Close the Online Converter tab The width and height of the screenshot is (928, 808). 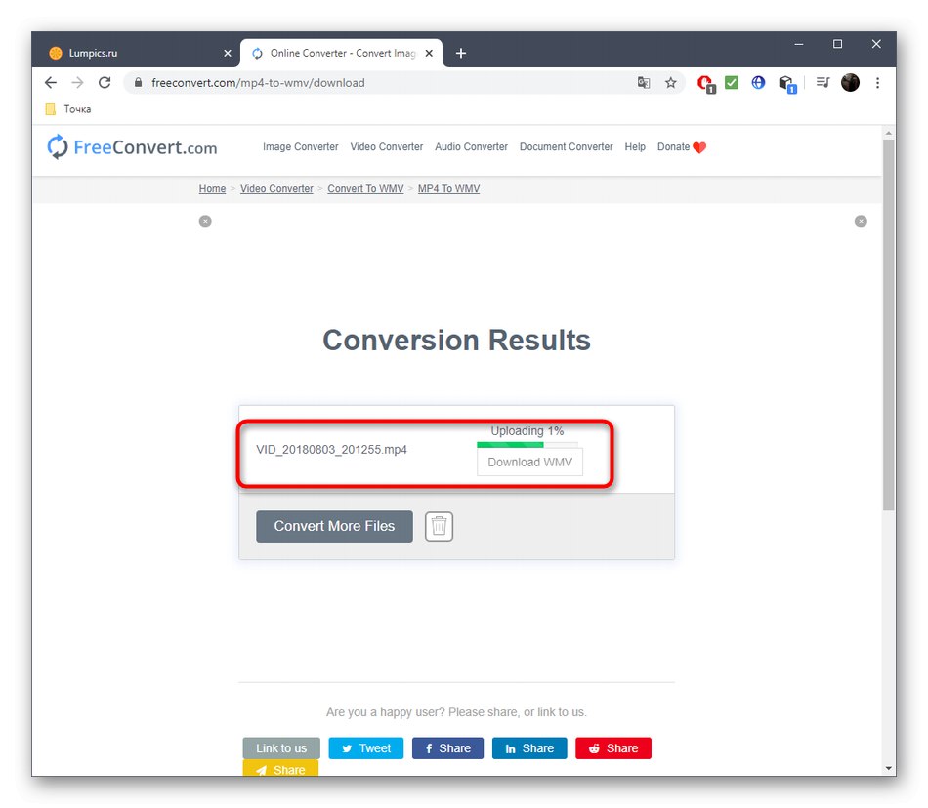(429, 54)
